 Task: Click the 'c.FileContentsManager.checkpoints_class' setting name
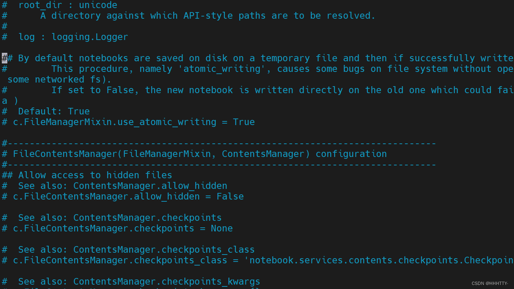(120, 260)
